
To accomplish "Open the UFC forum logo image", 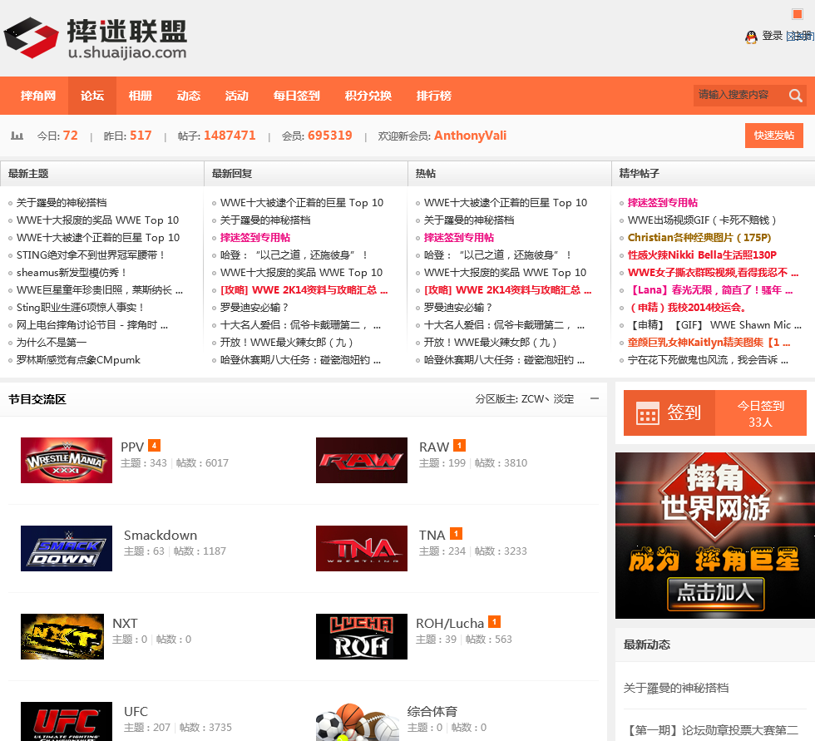I will click(x=67, y=721).
